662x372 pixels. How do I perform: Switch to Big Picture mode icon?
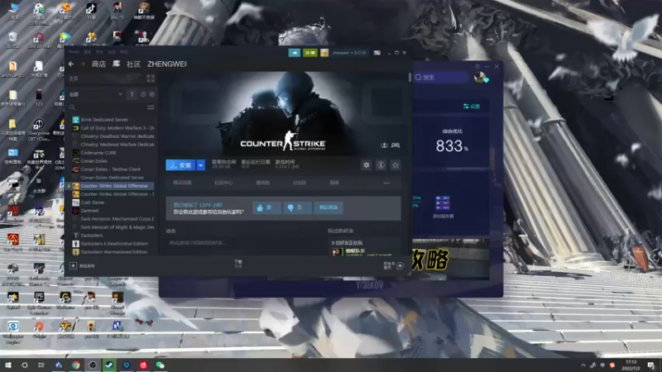[x=377, y=53]
